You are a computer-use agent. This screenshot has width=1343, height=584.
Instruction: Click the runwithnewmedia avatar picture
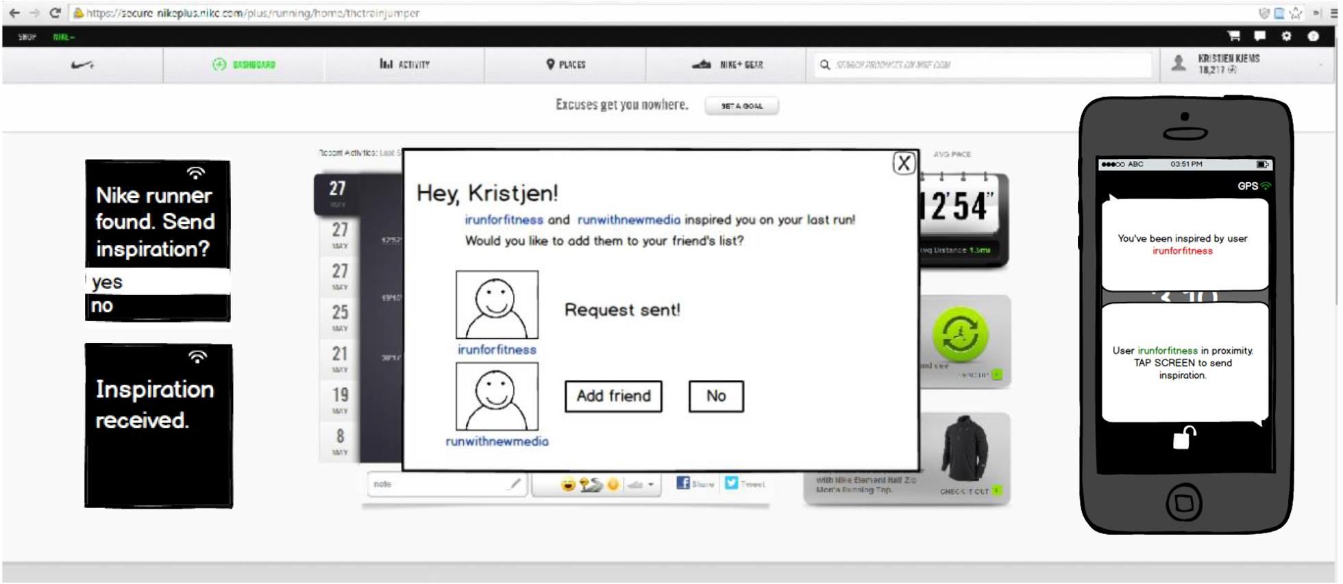(497, 396)
